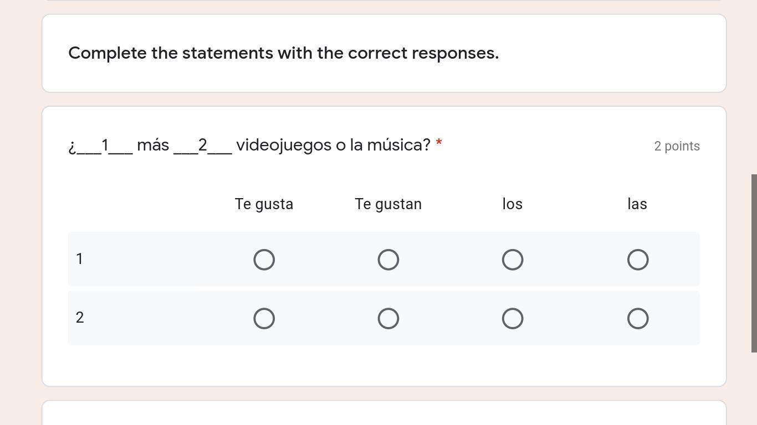This screenshot has height=425, width=757.
Task: Mark 'las' option in row 2
Action: 637,318
